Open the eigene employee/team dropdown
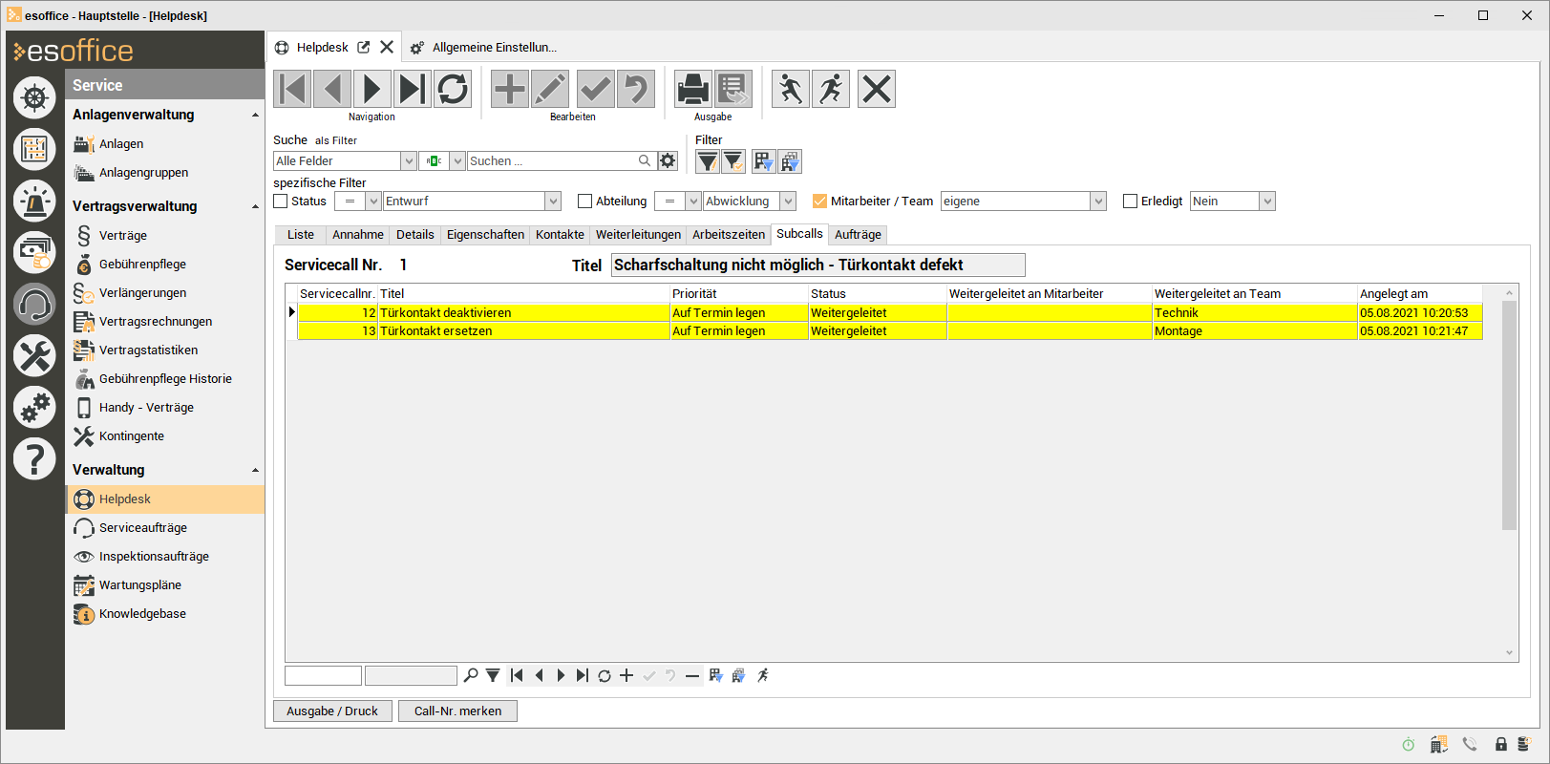Viewport: 1550px width, 764px height. pyautogui.click(x=1098, y=201)
